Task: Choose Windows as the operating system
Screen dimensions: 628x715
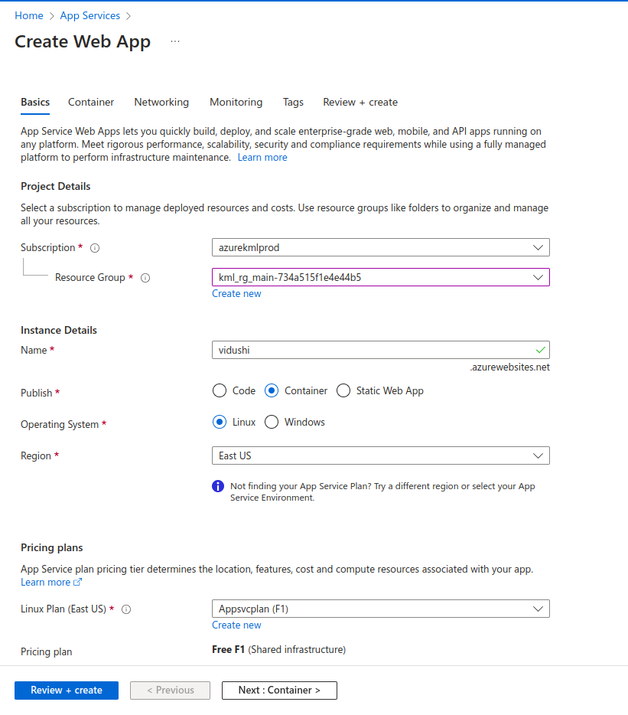Action: tap(272, 422)
